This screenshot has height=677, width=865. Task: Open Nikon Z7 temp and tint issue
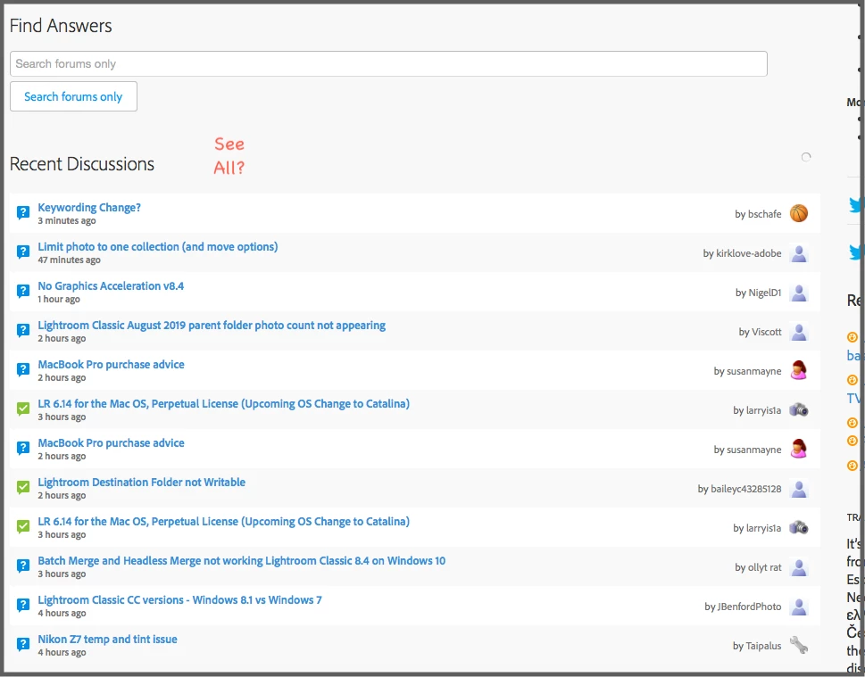tap(108, 639)
